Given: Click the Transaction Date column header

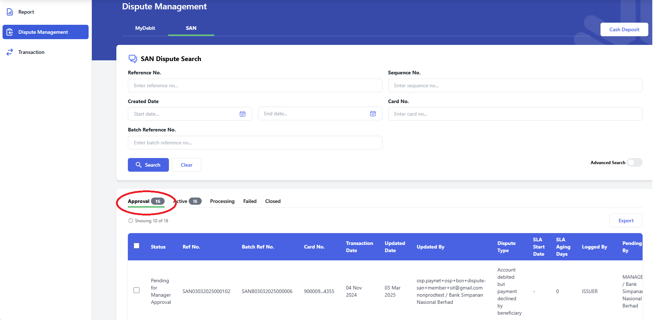Looking at the screenshot, I should (359, 247).
